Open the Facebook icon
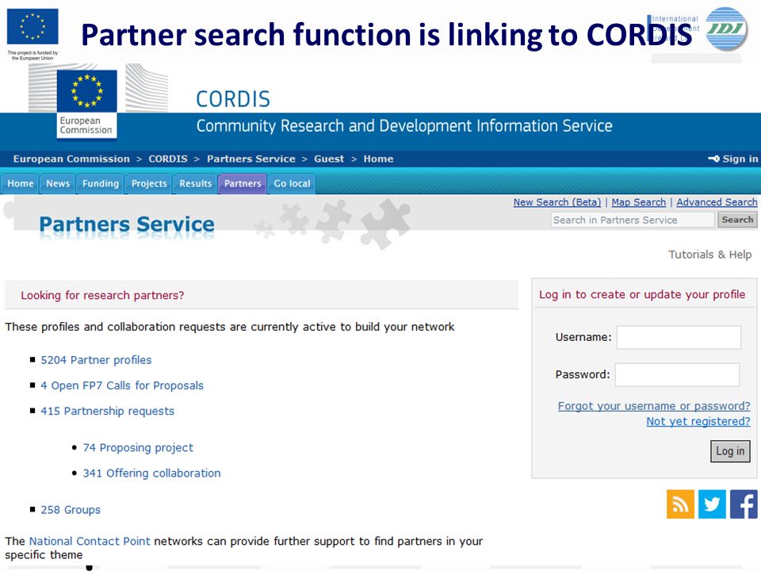The width and height of the screenshot is (761, 571). pyautogui.click(x=744, y=504)
